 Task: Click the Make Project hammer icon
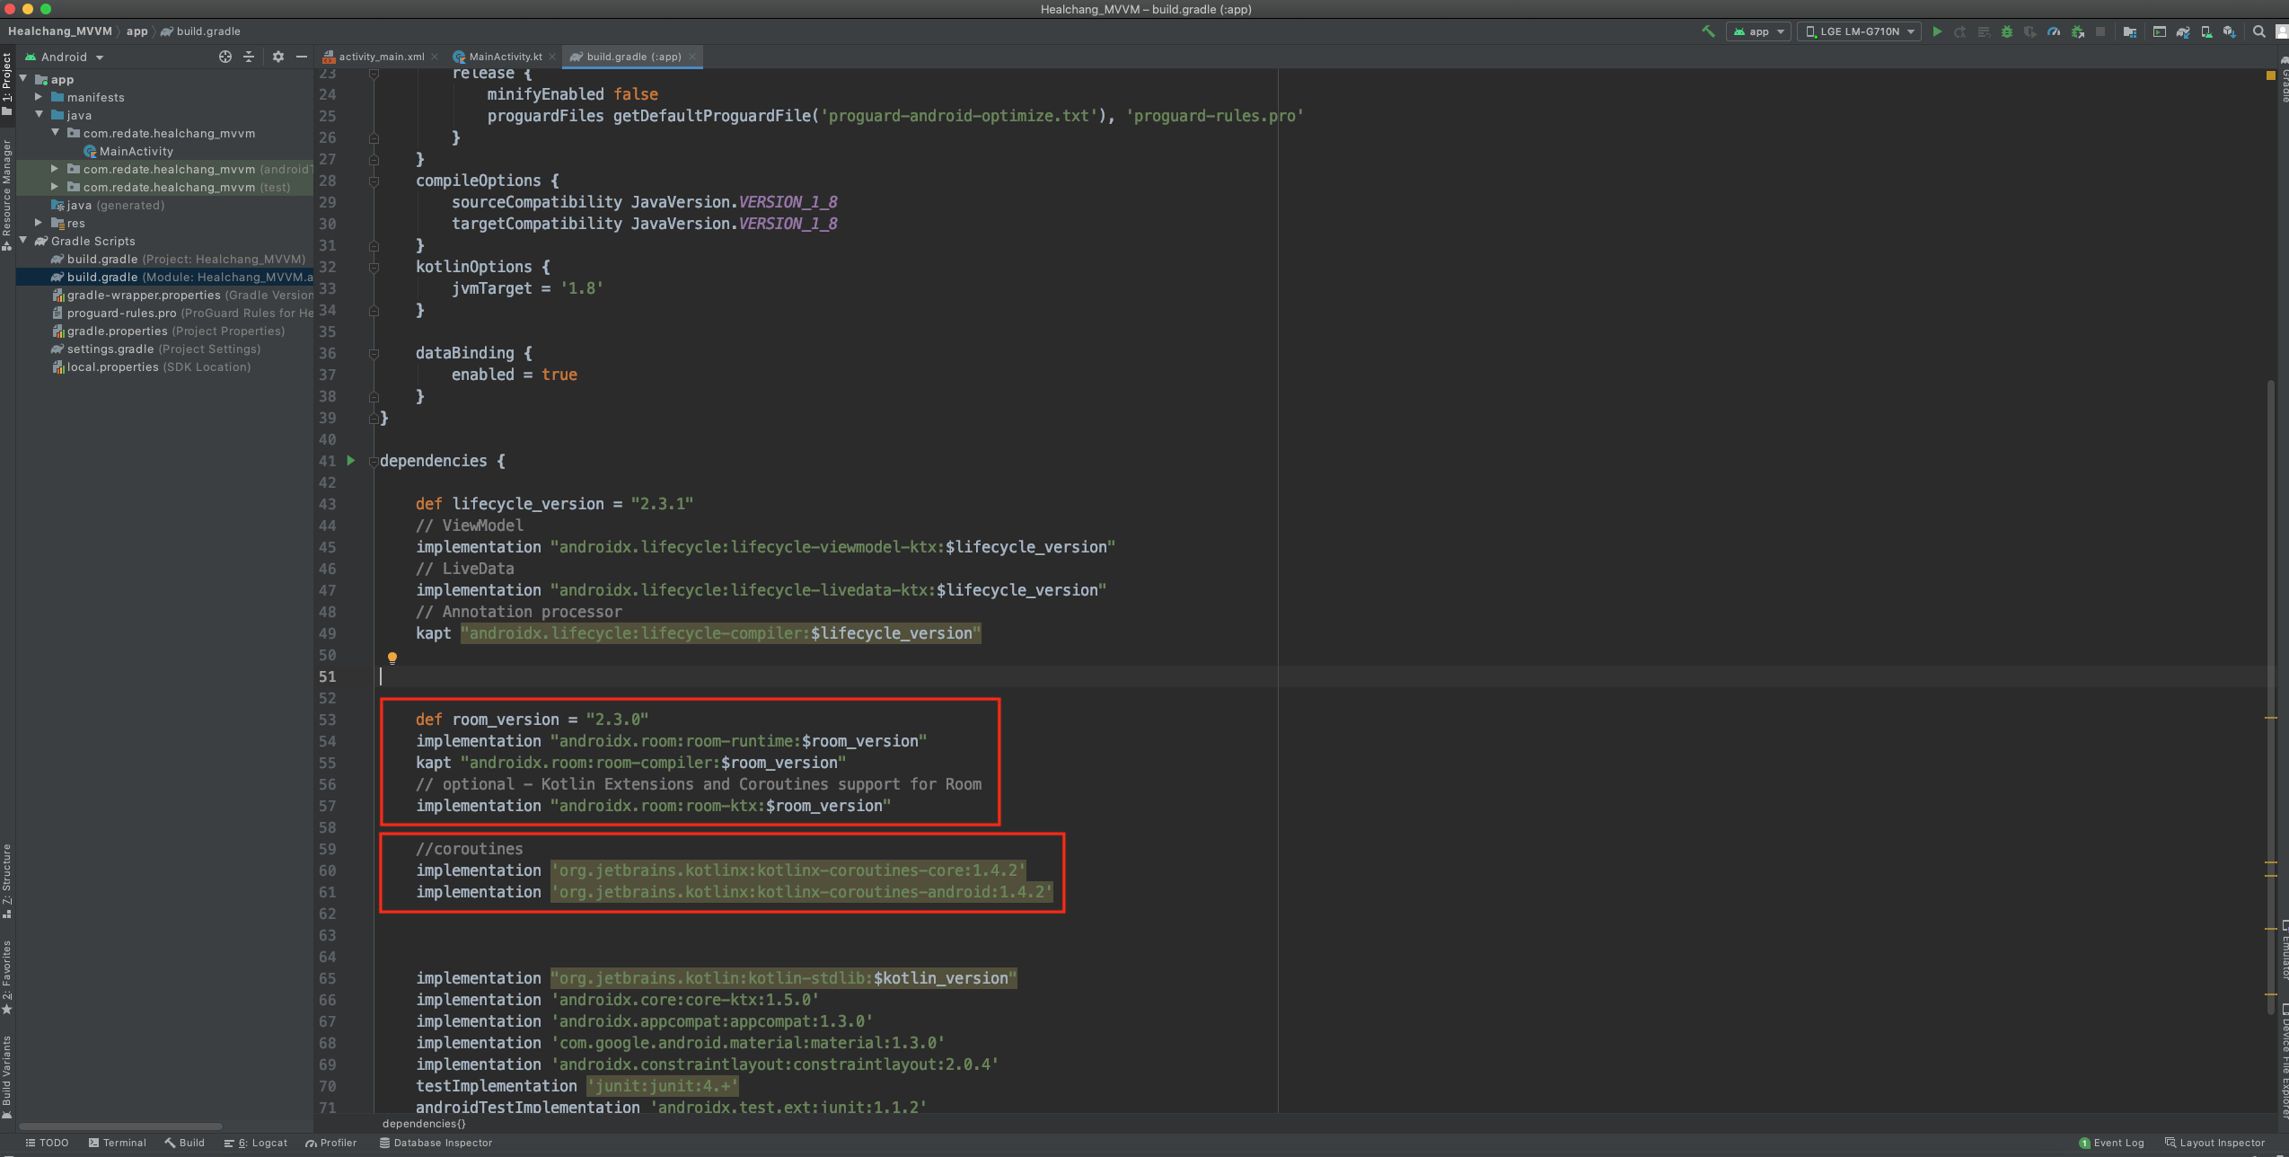tap(1708, 31)
